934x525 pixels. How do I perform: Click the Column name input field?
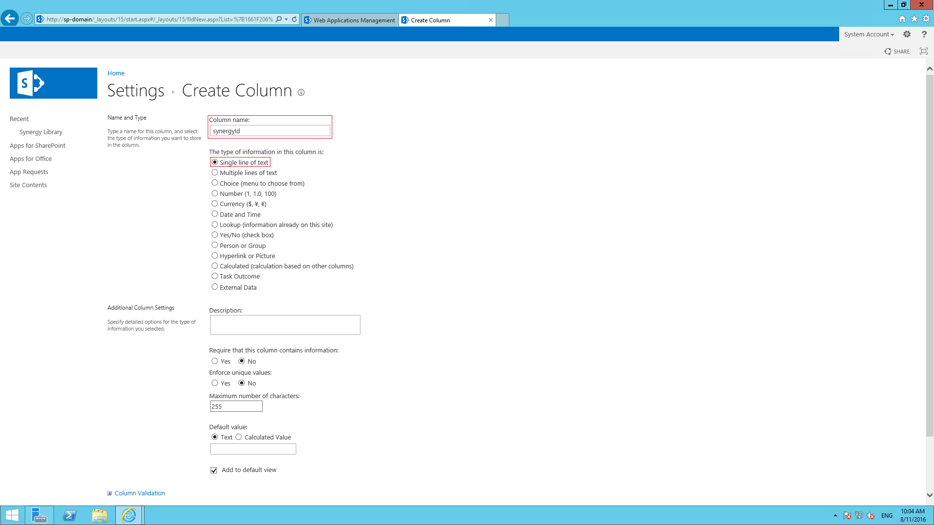tap(270, 131)
